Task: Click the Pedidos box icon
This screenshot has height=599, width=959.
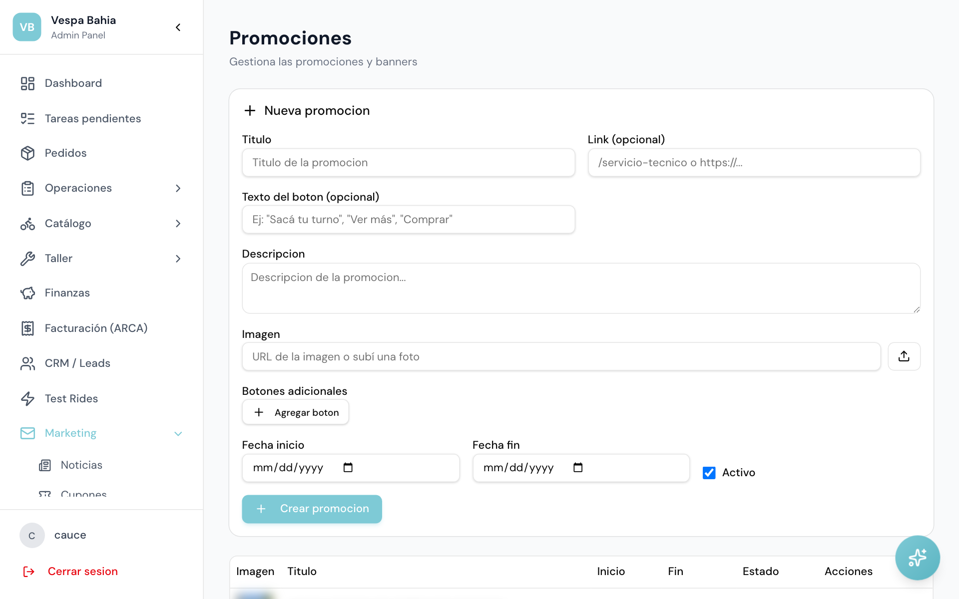Action: (x=27, y=153)
